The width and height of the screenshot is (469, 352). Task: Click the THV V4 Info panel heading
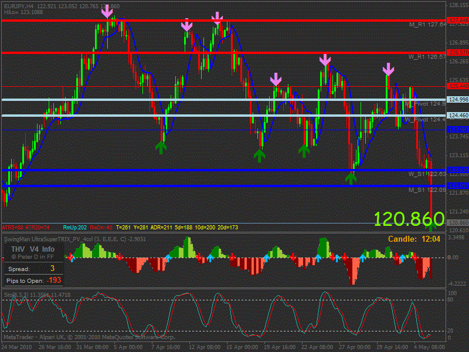(x=33, y=249)
